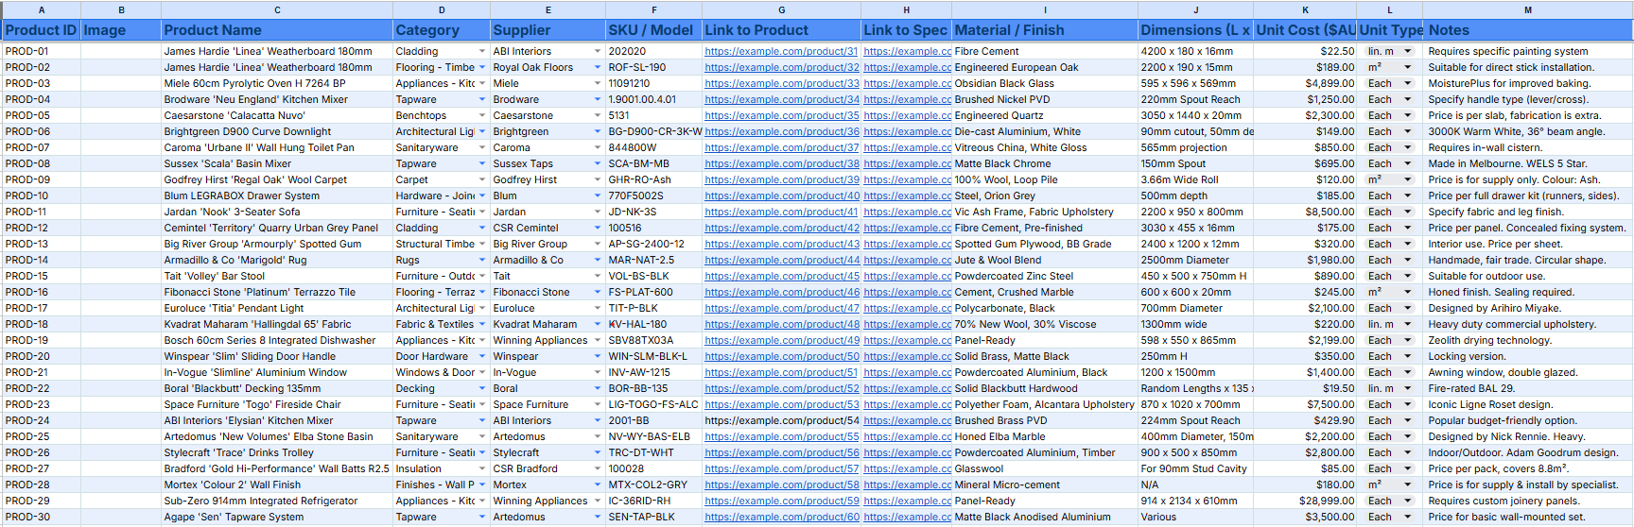Open product link ending product/48
The width and height of the screenshot is (1634, 527).
tap(782, 325)
